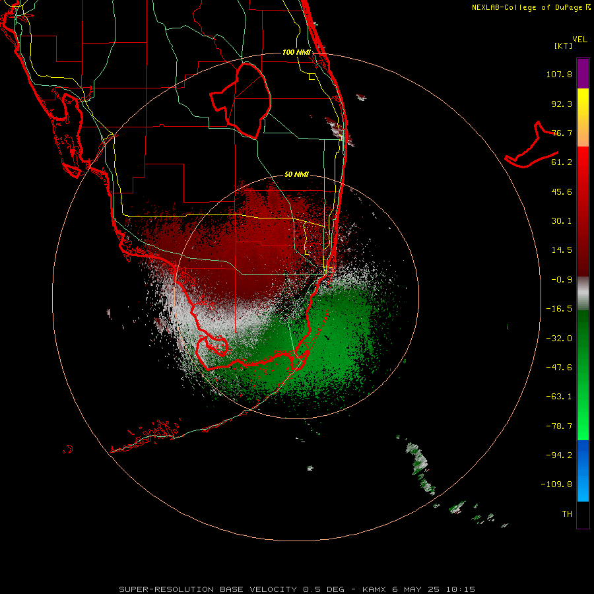Select the -0.9 velocity scale value
Viewport: 594px width, 594px height.
[562, 280]
